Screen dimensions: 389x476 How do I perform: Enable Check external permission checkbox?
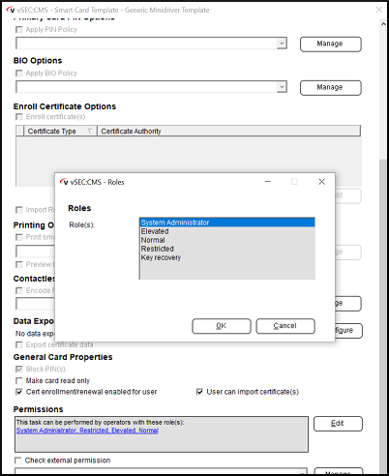[18, 461]
